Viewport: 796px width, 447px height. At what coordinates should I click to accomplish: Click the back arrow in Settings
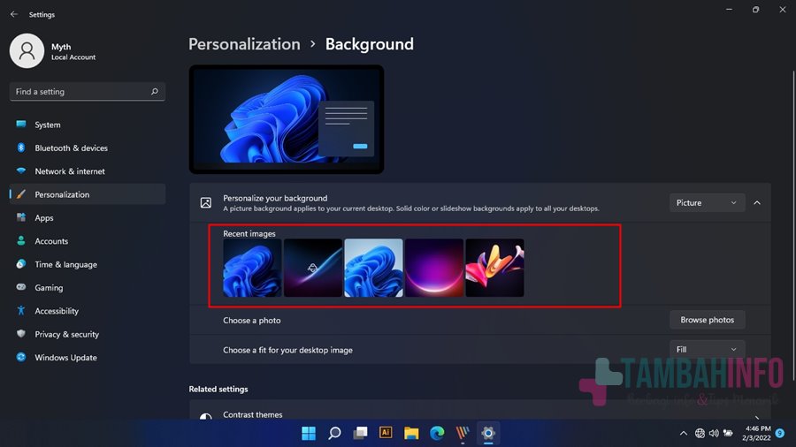[13, 14]
